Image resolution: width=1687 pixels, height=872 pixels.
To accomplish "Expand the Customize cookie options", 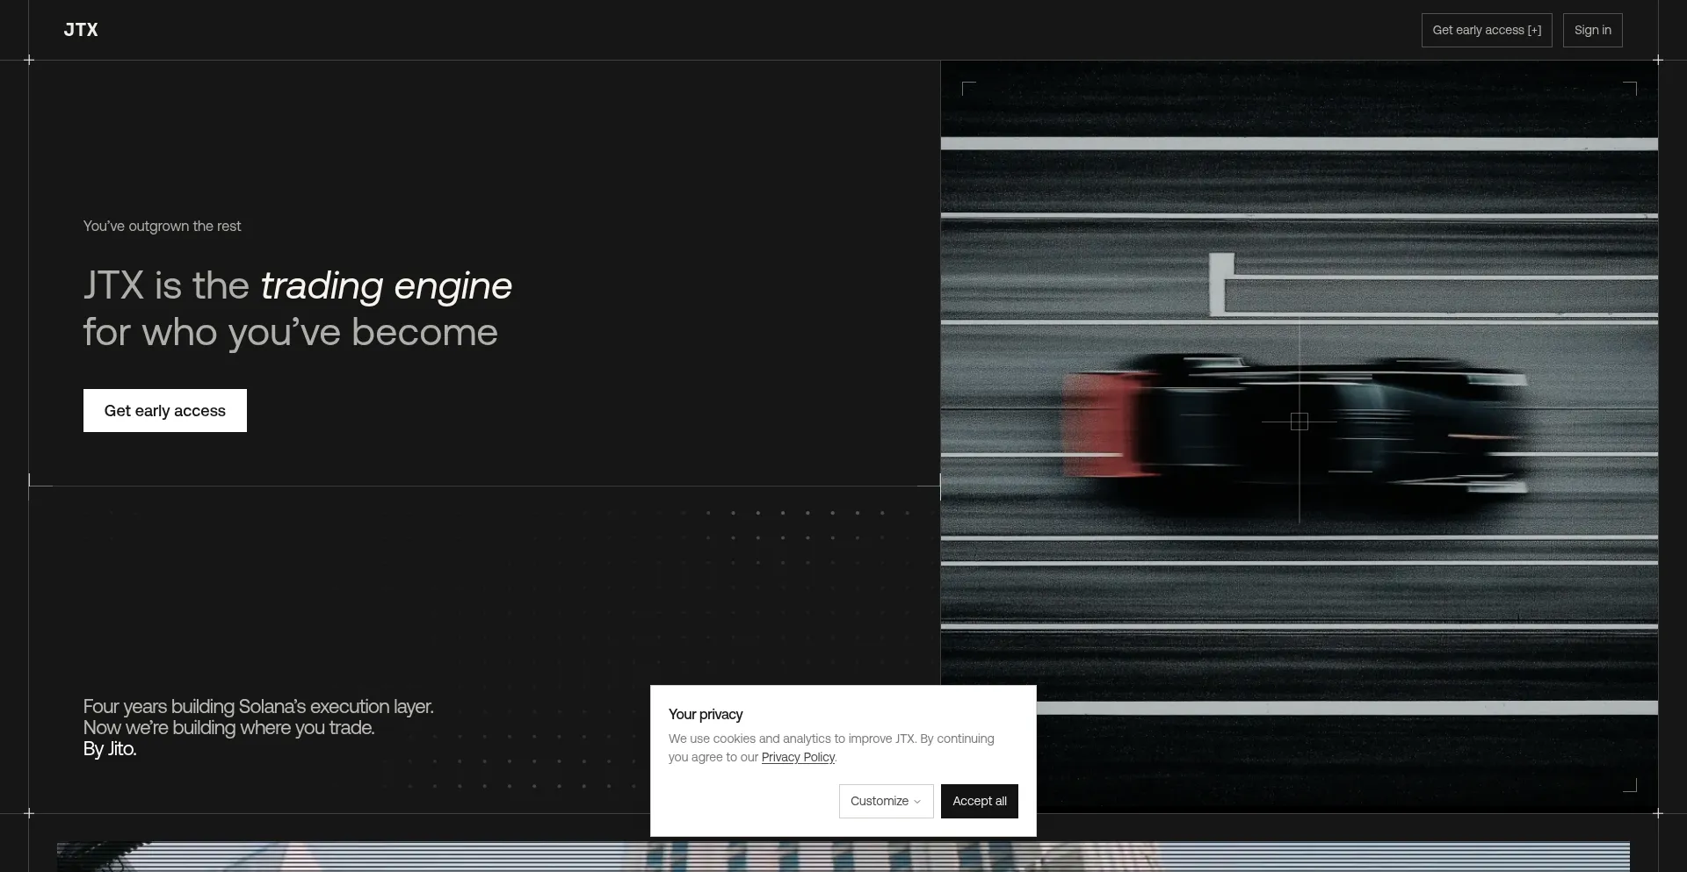I will (886, 801).
